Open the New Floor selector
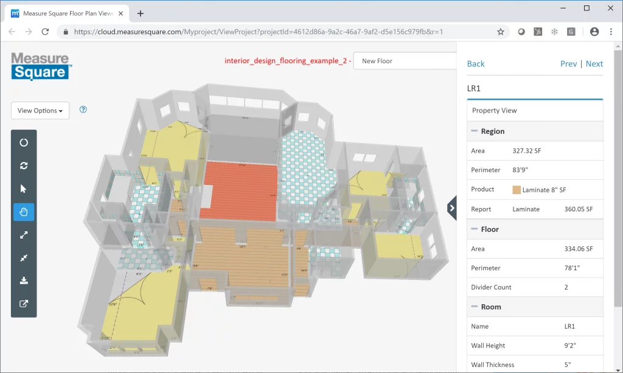The width and height of the screenshot is (623, 373). click(x=405, y=61)
